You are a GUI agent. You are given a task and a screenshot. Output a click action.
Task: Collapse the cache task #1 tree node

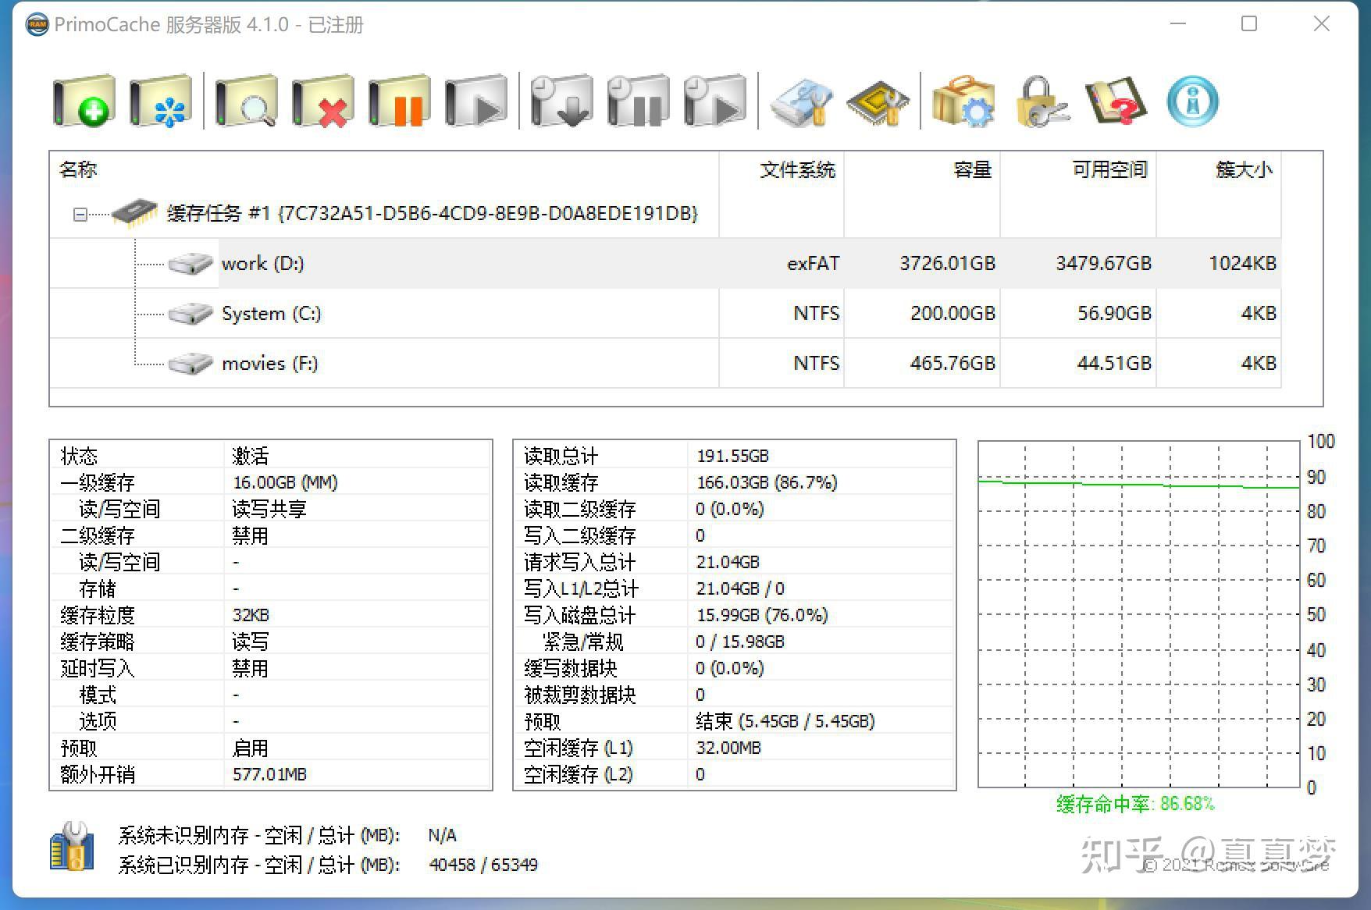[80, 214]
